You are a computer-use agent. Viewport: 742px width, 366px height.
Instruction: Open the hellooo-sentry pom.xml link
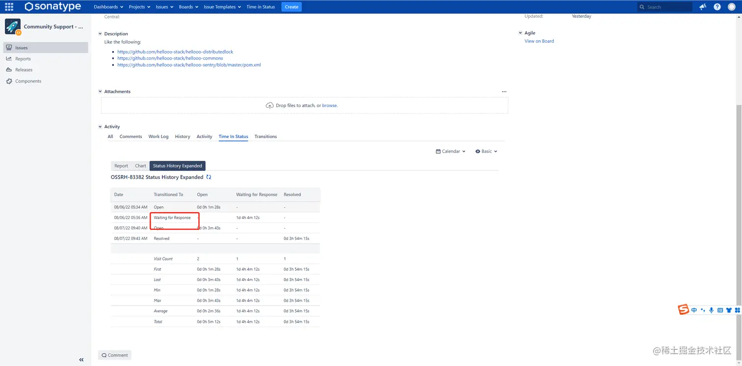pyautogui.click(x=189, y=65)
